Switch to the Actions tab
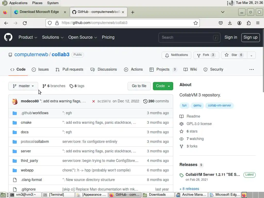Screen dimensions: 264x198 tap(133, 70)
